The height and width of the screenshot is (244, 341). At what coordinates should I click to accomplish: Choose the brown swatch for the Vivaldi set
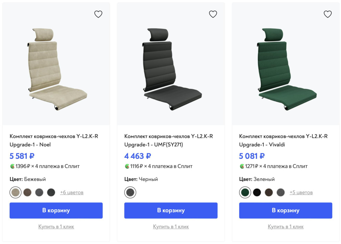[269, 192]
